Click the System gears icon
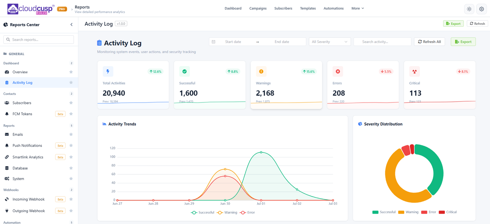The height and width of the screenshot is (224, 490). pyautogui.click(x=7, y=179)
